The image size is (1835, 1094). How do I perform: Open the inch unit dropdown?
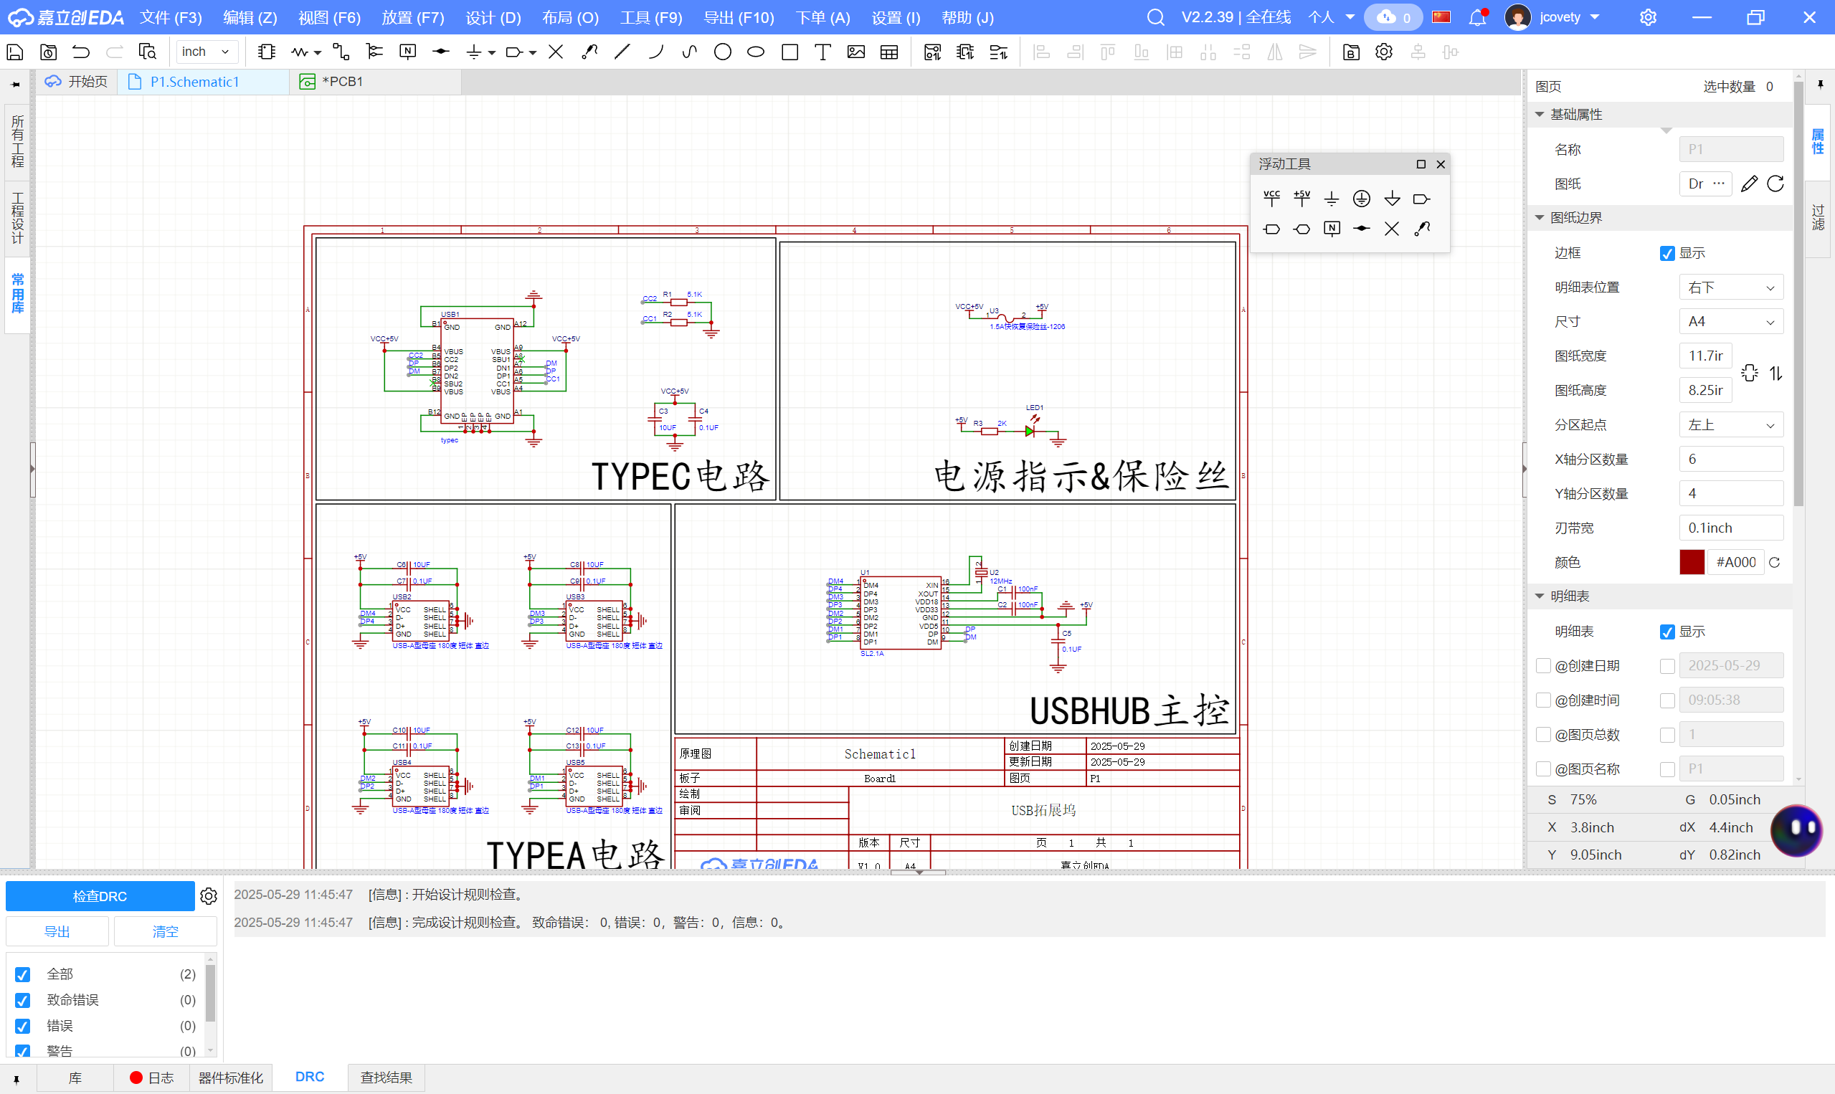point(206,52)
